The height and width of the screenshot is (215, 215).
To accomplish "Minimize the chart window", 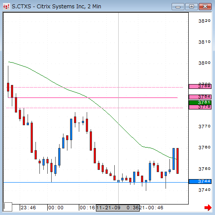I will (x=178, y=7).
